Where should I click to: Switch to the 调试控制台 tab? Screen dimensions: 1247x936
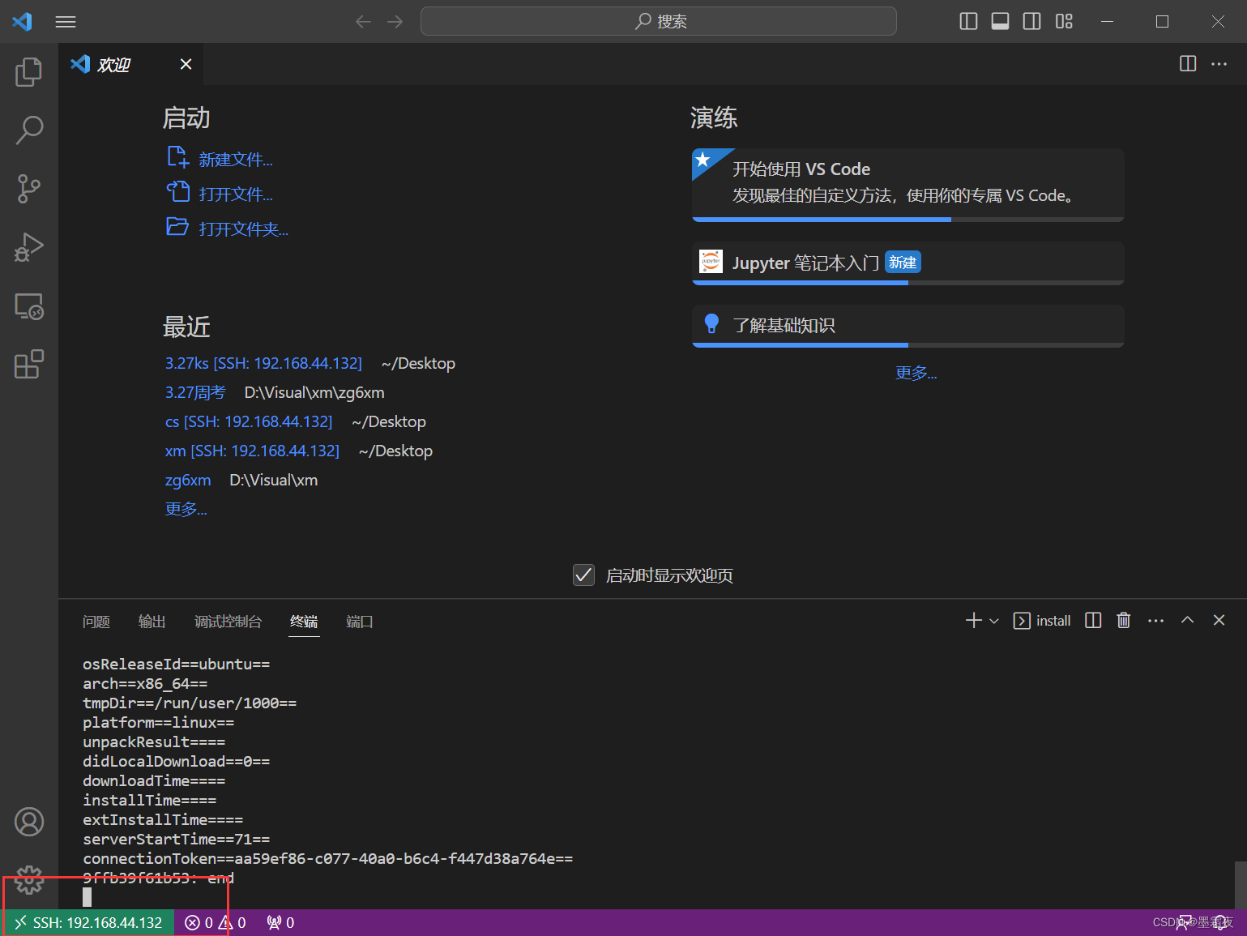(228, 622)
